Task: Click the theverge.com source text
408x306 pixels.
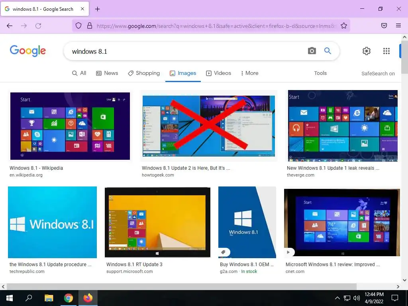Action: 300,175
